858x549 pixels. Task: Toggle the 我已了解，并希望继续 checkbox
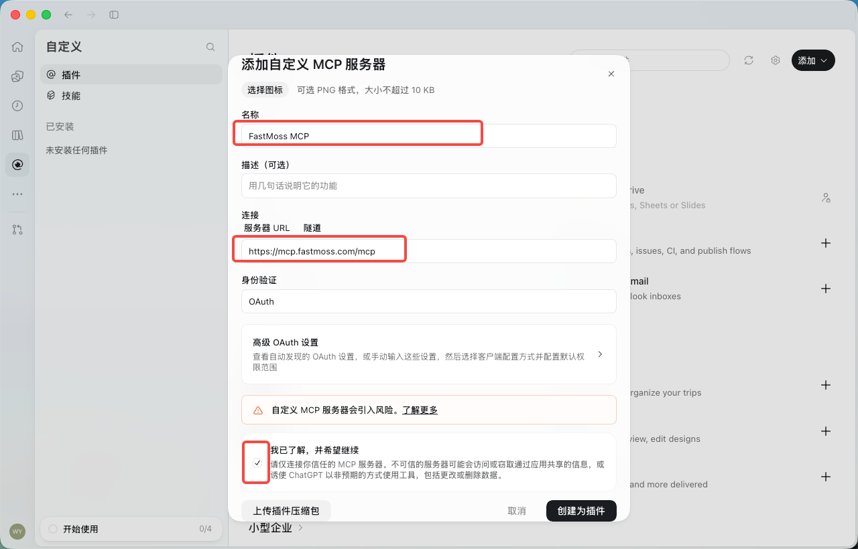pos(257,463)
